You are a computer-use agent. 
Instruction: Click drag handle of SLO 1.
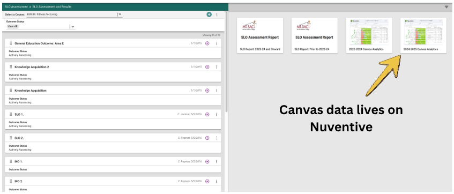pos(11,114)
